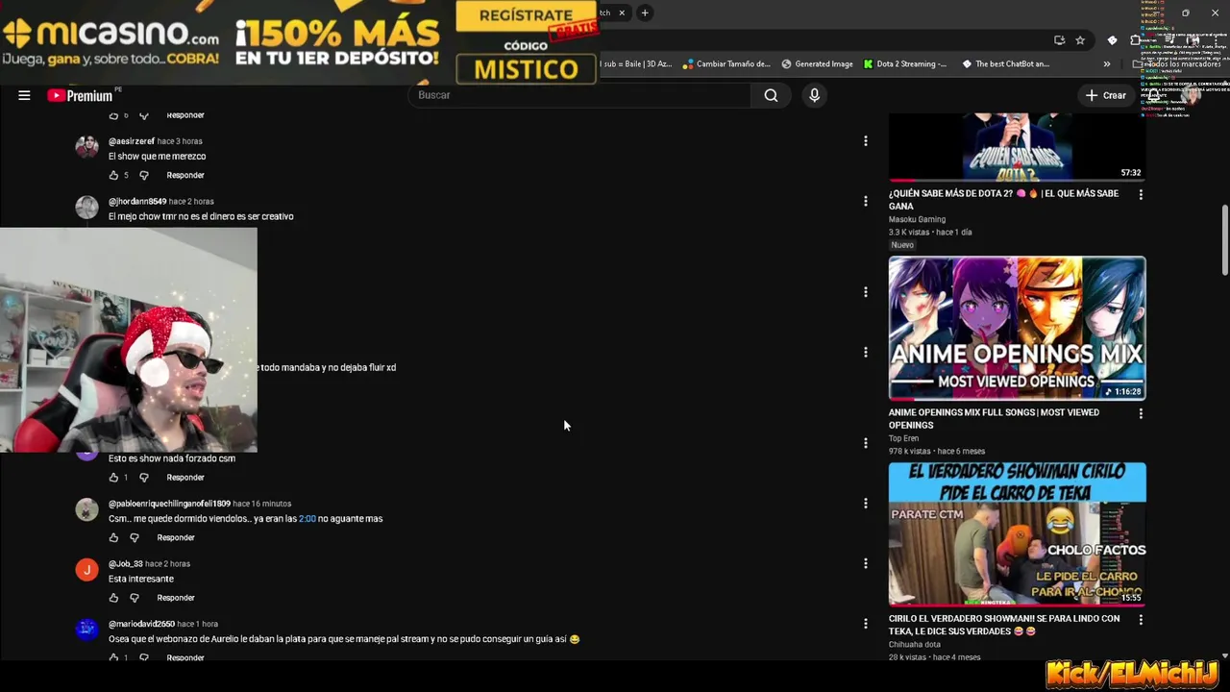Open more options for Cirilo Showman video
This screenshot has height=692, width=1230.
tap(1141, 620)
